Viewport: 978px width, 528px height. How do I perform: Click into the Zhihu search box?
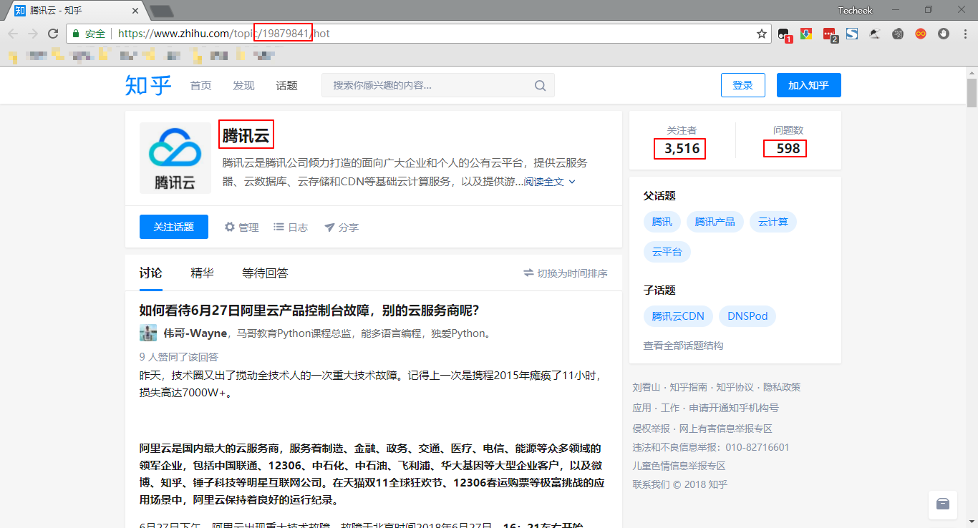click(430, 86)
